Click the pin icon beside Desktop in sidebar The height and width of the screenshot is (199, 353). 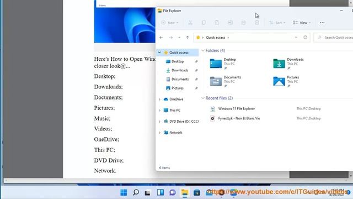(196, 61)
